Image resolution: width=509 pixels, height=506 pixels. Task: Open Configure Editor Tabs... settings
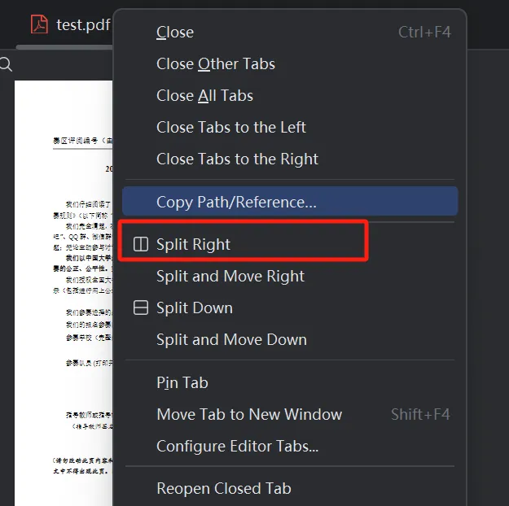[237, 446]
